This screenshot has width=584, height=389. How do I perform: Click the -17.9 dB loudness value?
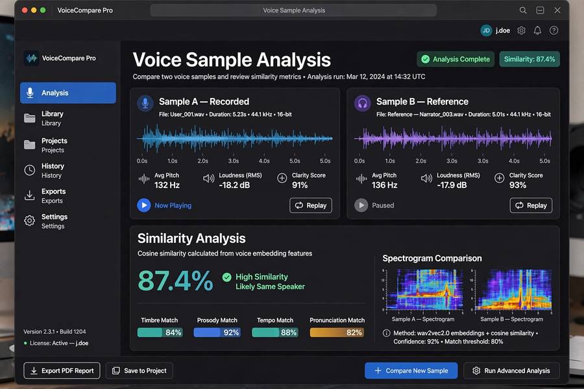click(452, 185)
